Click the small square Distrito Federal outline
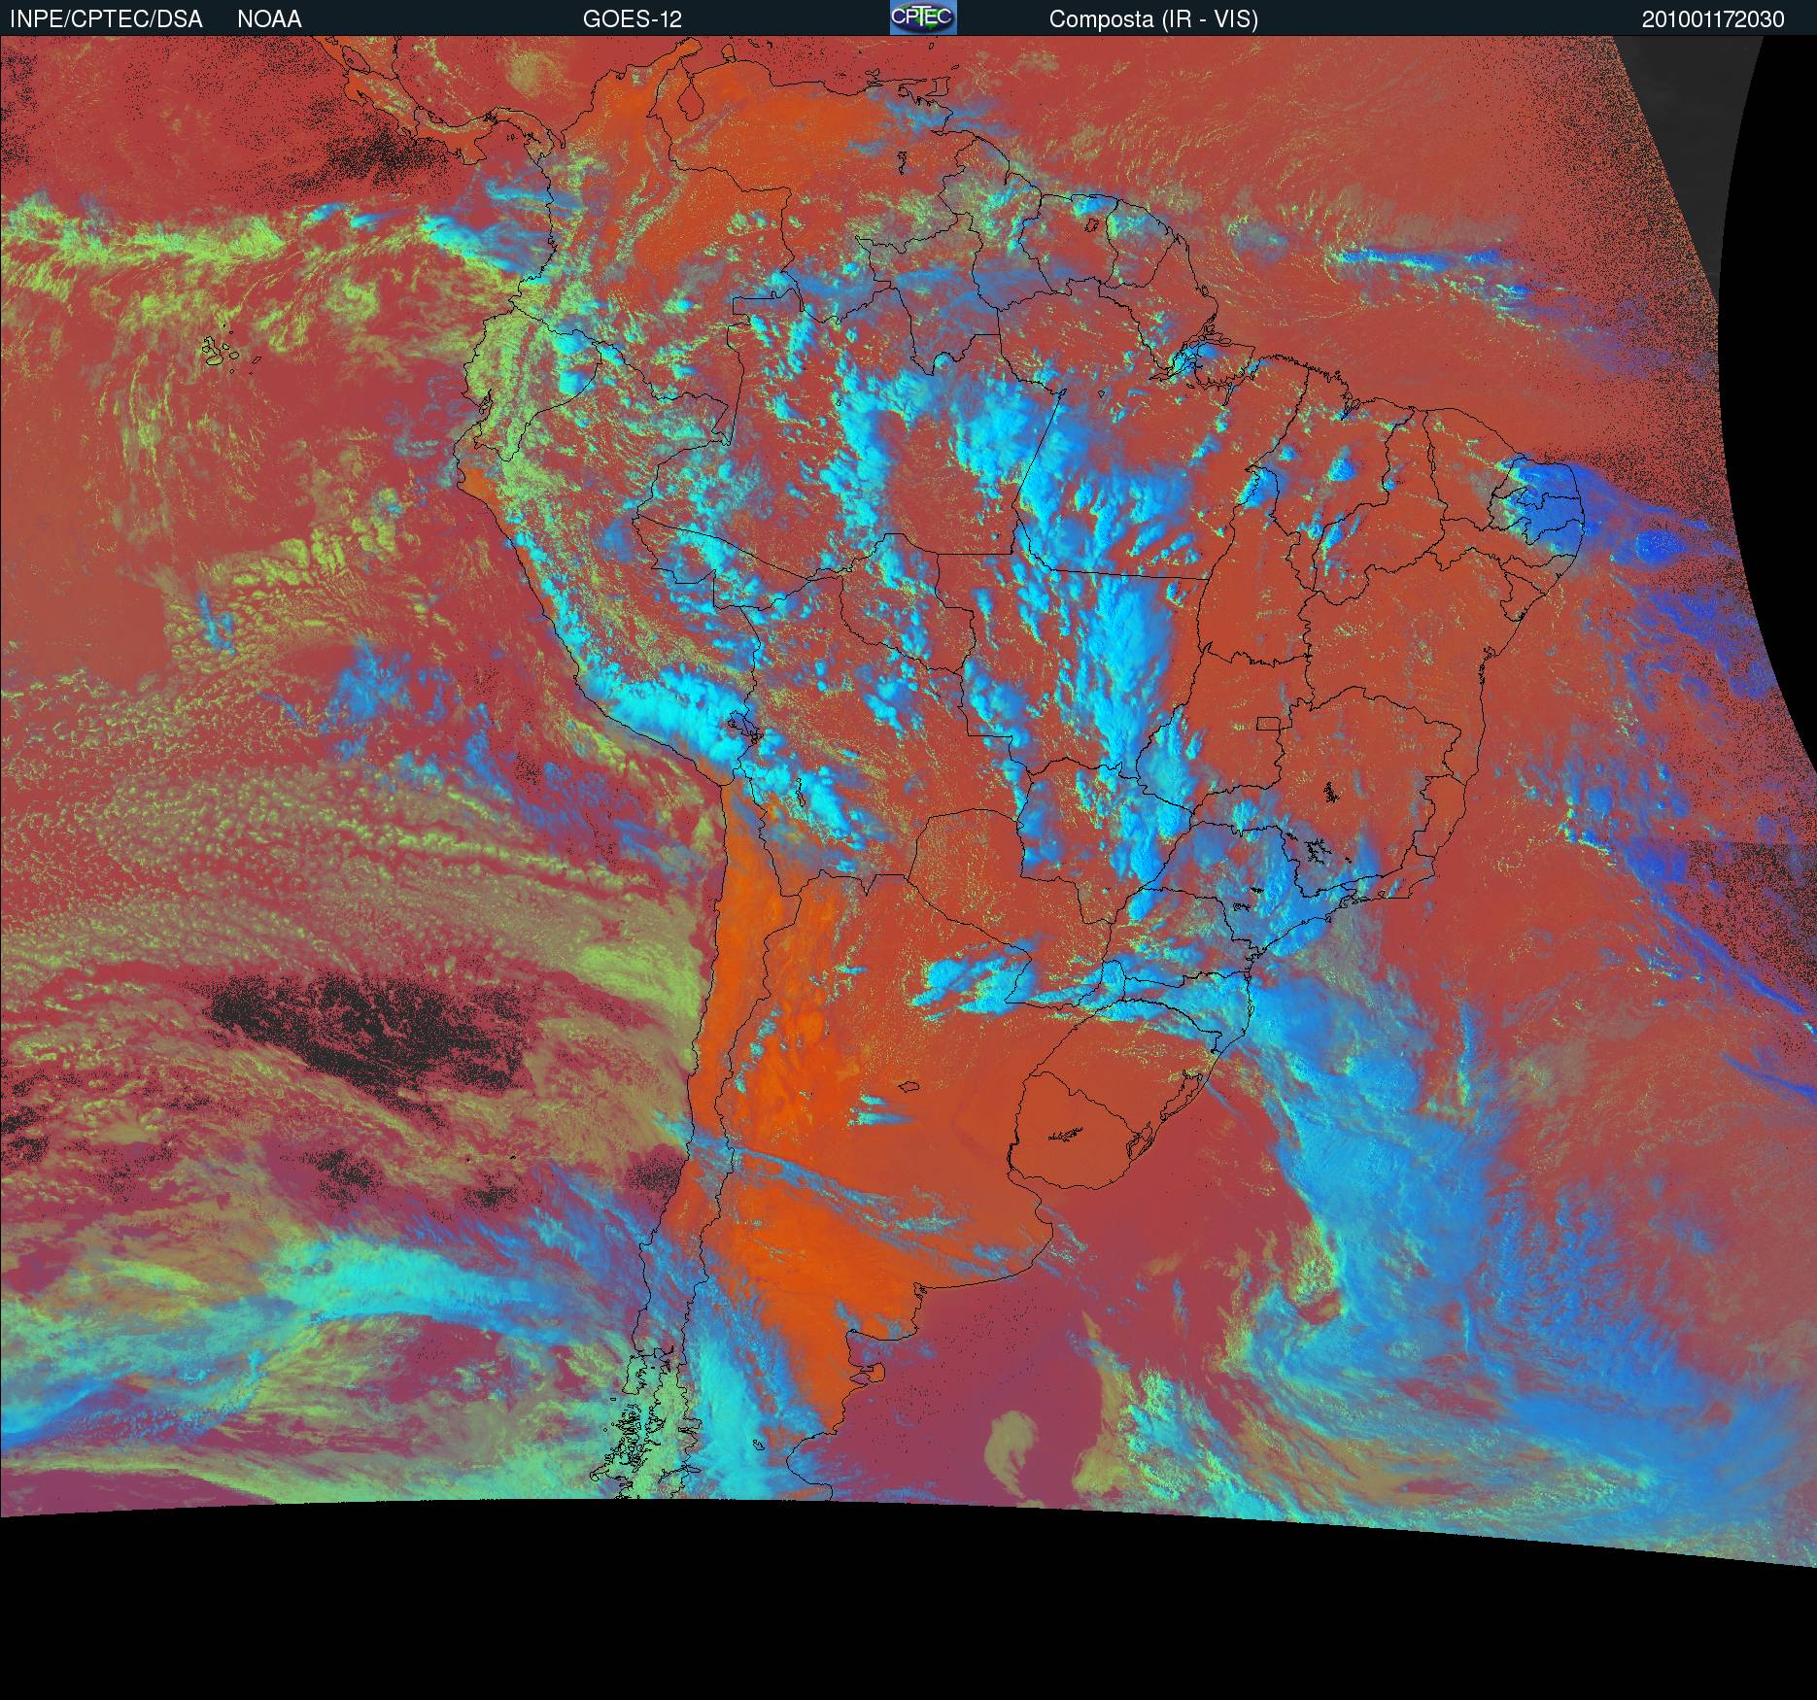 point(1268,723)
